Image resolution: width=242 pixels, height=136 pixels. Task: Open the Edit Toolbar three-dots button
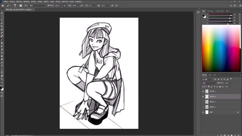click(2, 82)
